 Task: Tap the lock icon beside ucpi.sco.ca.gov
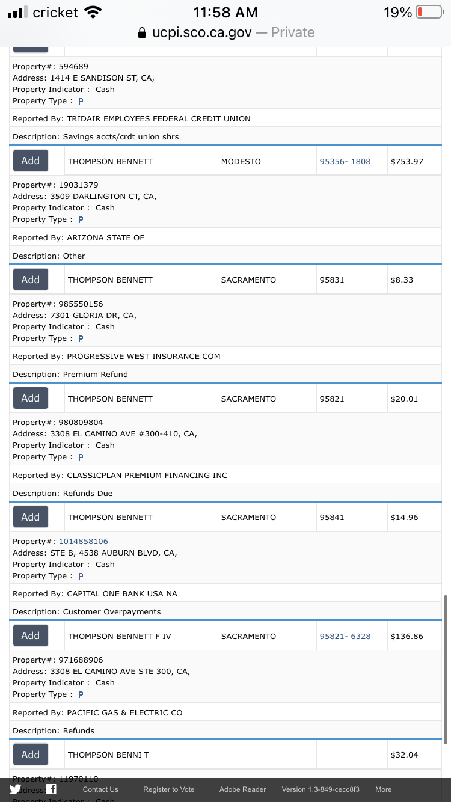click(143, 32)
